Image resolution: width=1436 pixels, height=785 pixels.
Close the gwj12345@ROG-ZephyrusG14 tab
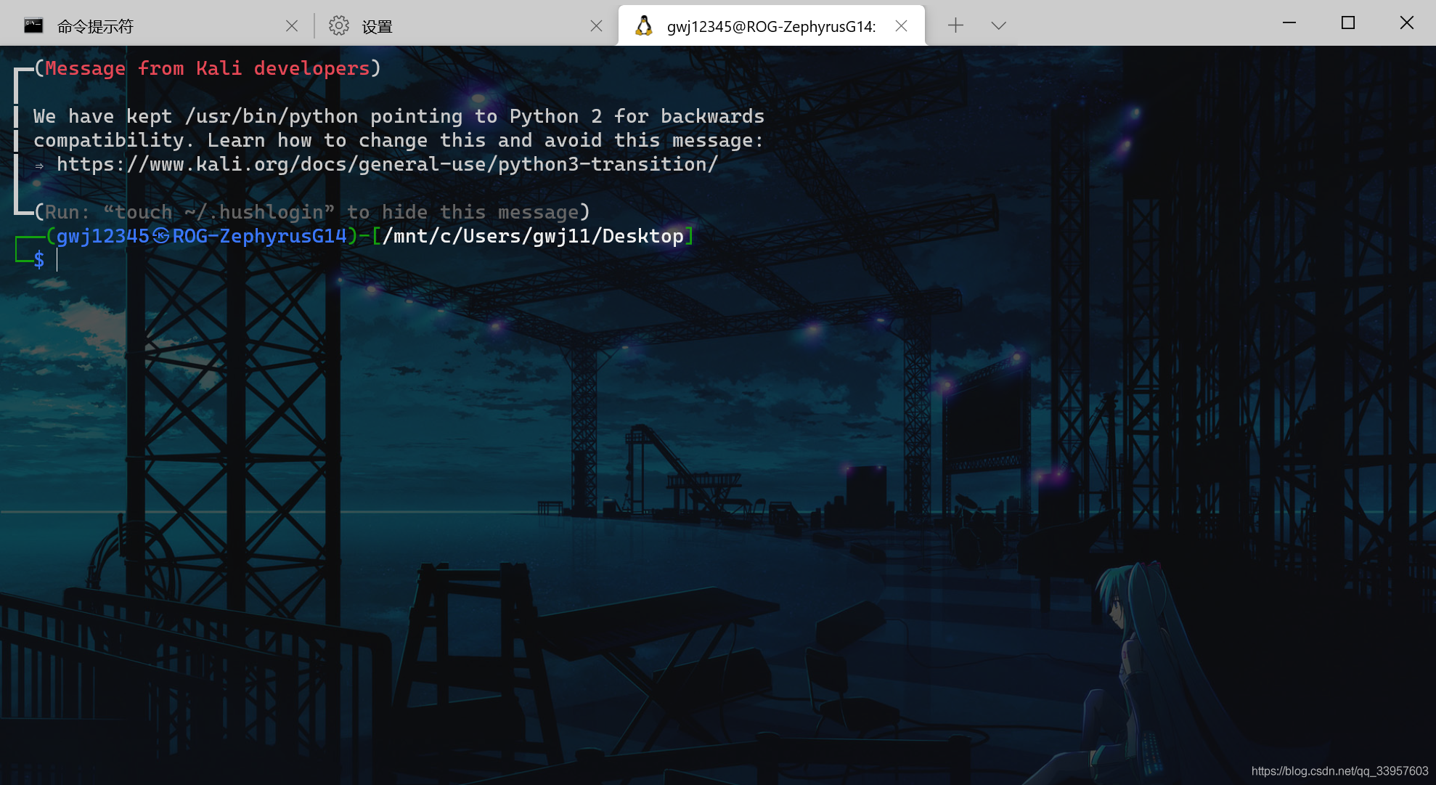(902, 26)
